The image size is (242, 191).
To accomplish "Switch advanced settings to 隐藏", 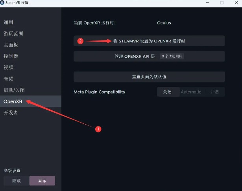I will click(17, 180).
